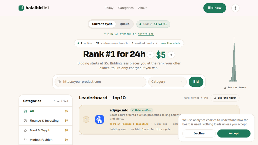This screenshot has width=258, height=145.
Task: Click the 5 verified label in Categories
Action: click(x=61, y=101)
